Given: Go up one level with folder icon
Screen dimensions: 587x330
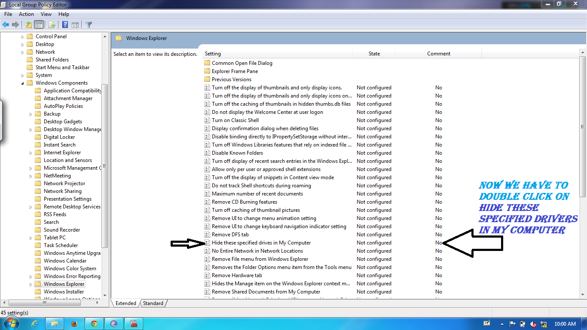Looking at the screenshot, I should click(x=28, y=24).
